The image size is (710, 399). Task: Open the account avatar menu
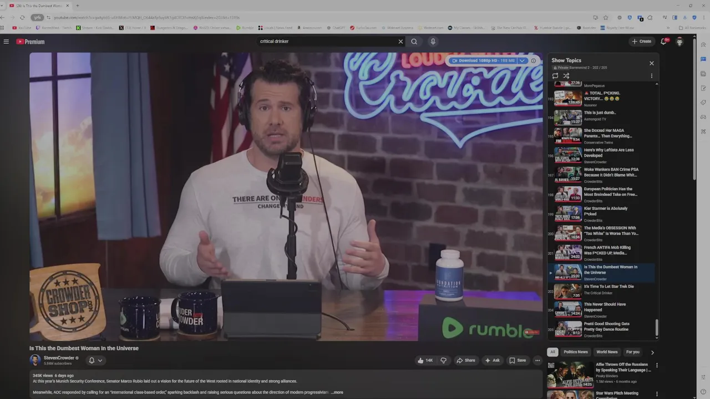click(x=679, y=42)
